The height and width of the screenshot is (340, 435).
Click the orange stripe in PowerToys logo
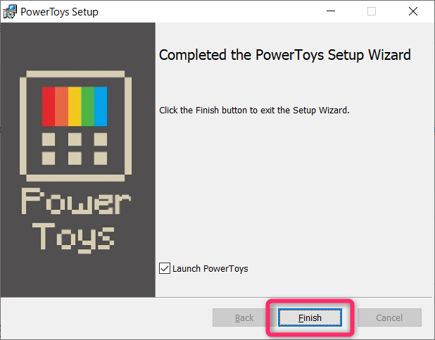tap(61, 106)
